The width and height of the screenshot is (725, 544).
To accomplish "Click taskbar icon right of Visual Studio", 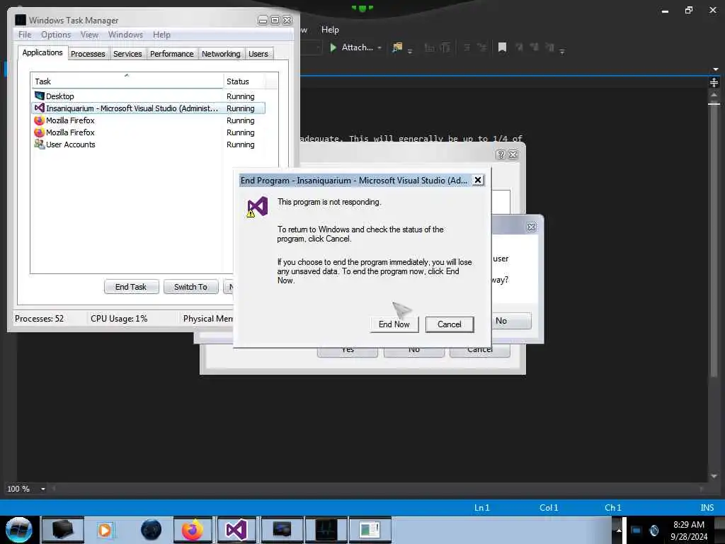I will tap(282, 530).
